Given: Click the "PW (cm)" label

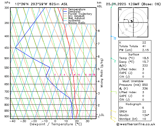Looking at the screenshot, I should click(126, 50).
